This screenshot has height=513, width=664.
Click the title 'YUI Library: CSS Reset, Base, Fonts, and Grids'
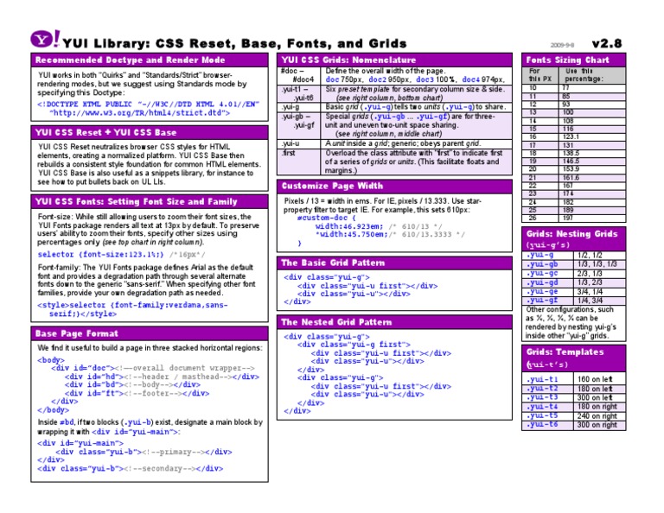coord(234,43)
